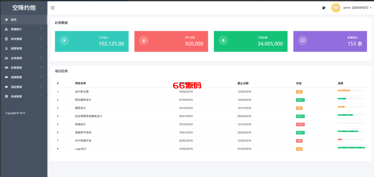Click the home icon beside 首页
Image resolution: width=374 pixels, height=177 pixels.
pos(7,20)
